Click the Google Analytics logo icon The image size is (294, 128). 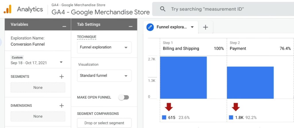tap(7, 9)
